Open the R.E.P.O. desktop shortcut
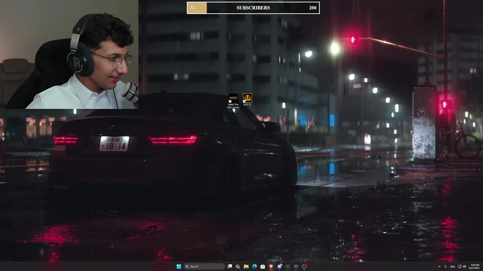 pos(247,100)
